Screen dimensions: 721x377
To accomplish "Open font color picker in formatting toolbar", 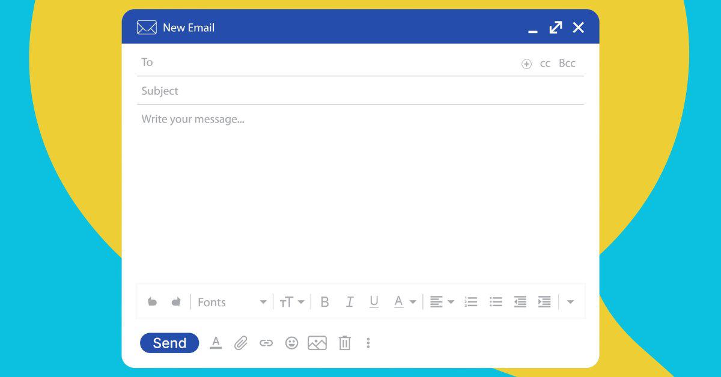I will tap(404, 302).
